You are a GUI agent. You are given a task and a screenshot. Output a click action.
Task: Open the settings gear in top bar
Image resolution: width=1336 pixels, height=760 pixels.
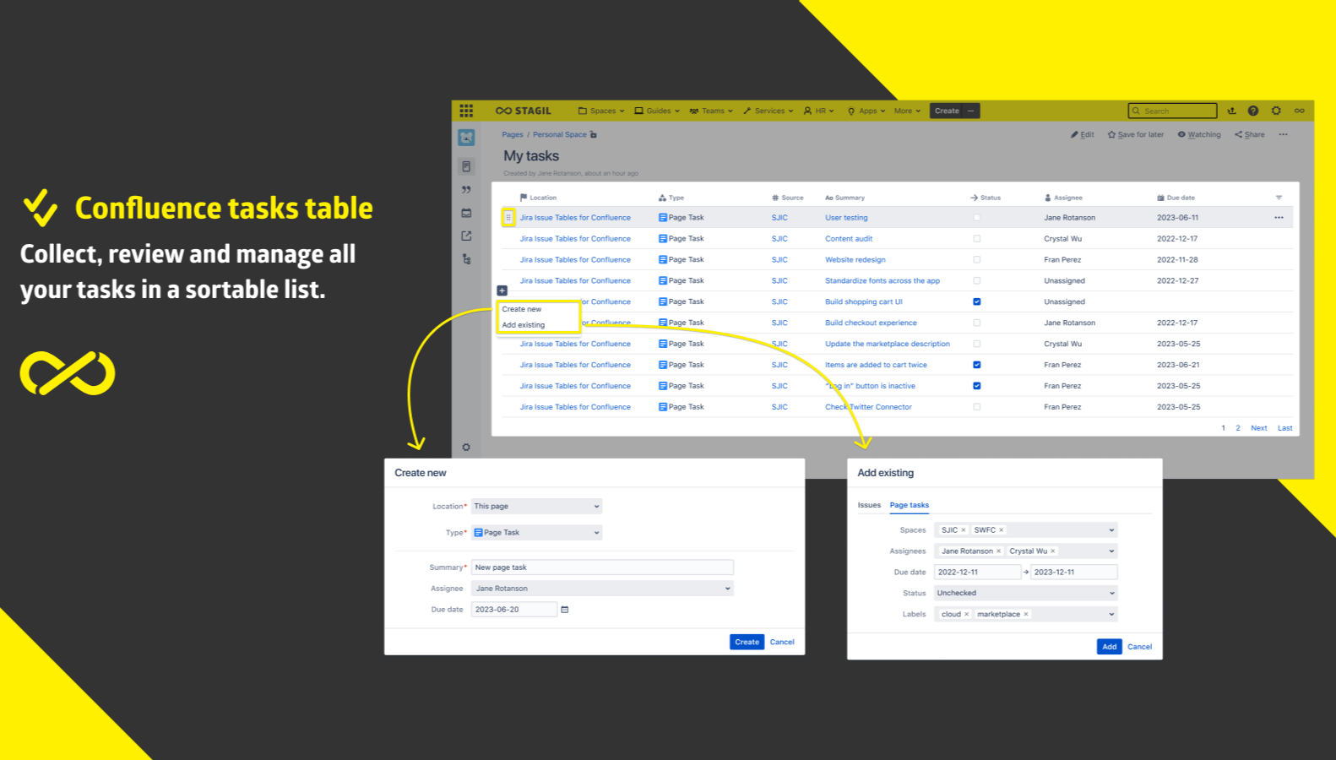point(1276,111)
